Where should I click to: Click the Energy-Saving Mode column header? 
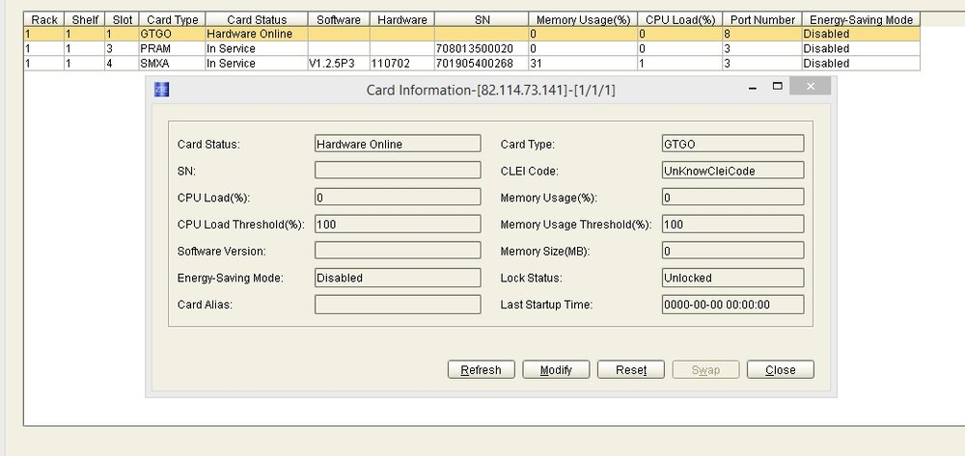coord(861,19)
